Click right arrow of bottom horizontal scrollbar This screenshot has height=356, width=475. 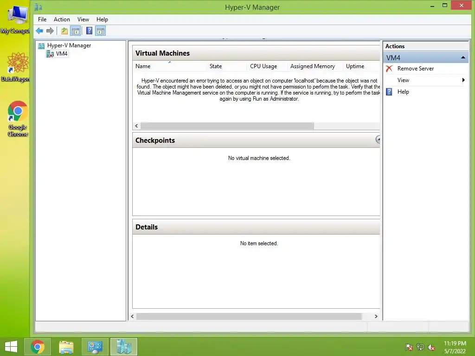[x=376, y=316]
